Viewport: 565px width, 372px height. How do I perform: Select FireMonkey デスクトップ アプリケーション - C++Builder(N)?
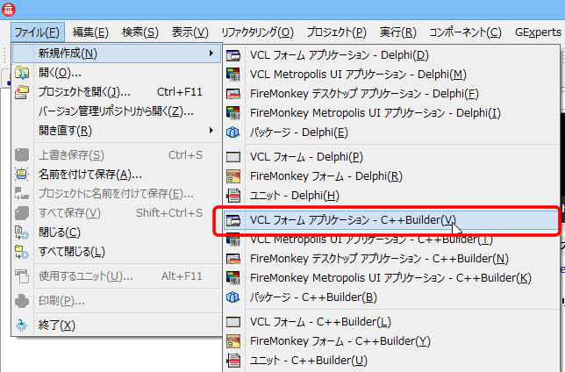point(391,259)
